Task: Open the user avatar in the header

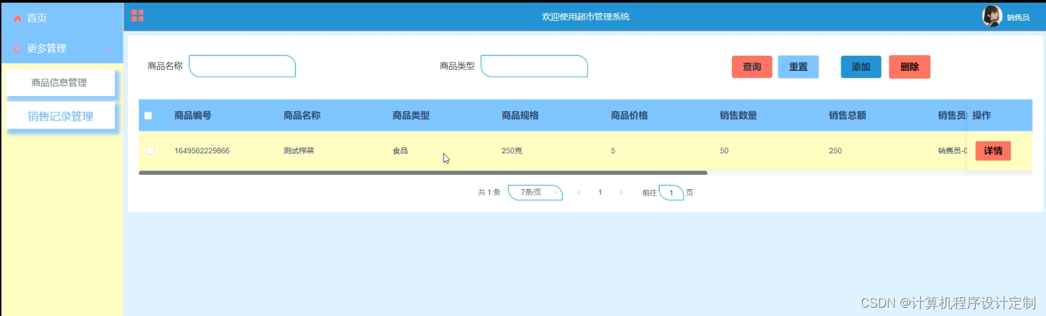Action: pos(992,16)
